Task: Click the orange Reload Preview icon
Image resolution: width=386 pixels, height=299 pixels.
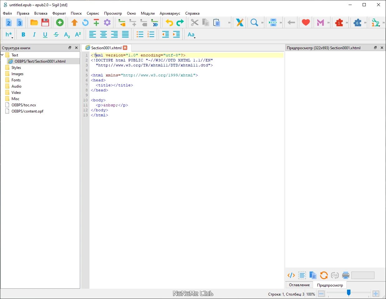Action: [x=324, y=275]
